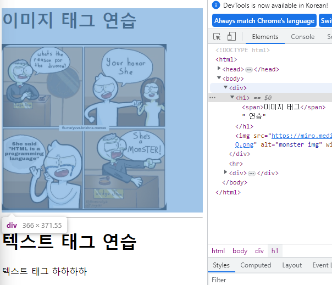Select the Elements tab
Image resolution: width=332 pixels, height=285 pixels.
click(x=265, y=37)
